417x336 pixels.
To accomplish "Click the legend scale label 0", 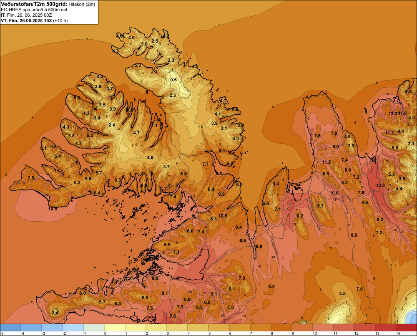I will (106, 333).
